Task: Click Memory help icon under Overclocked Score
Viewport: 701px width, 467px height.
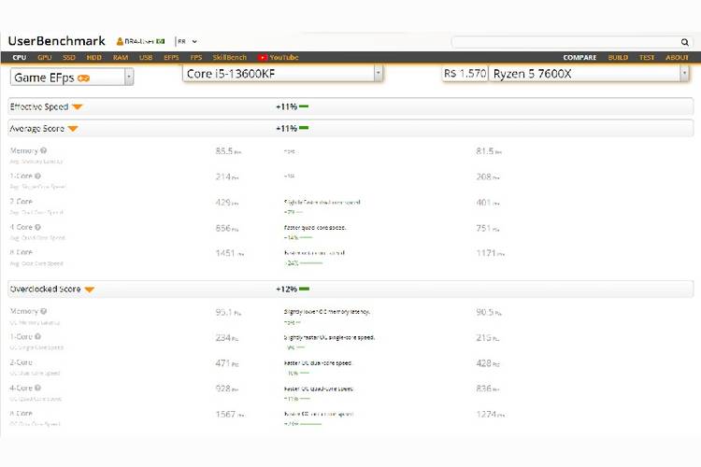Action: pos(43,311)
